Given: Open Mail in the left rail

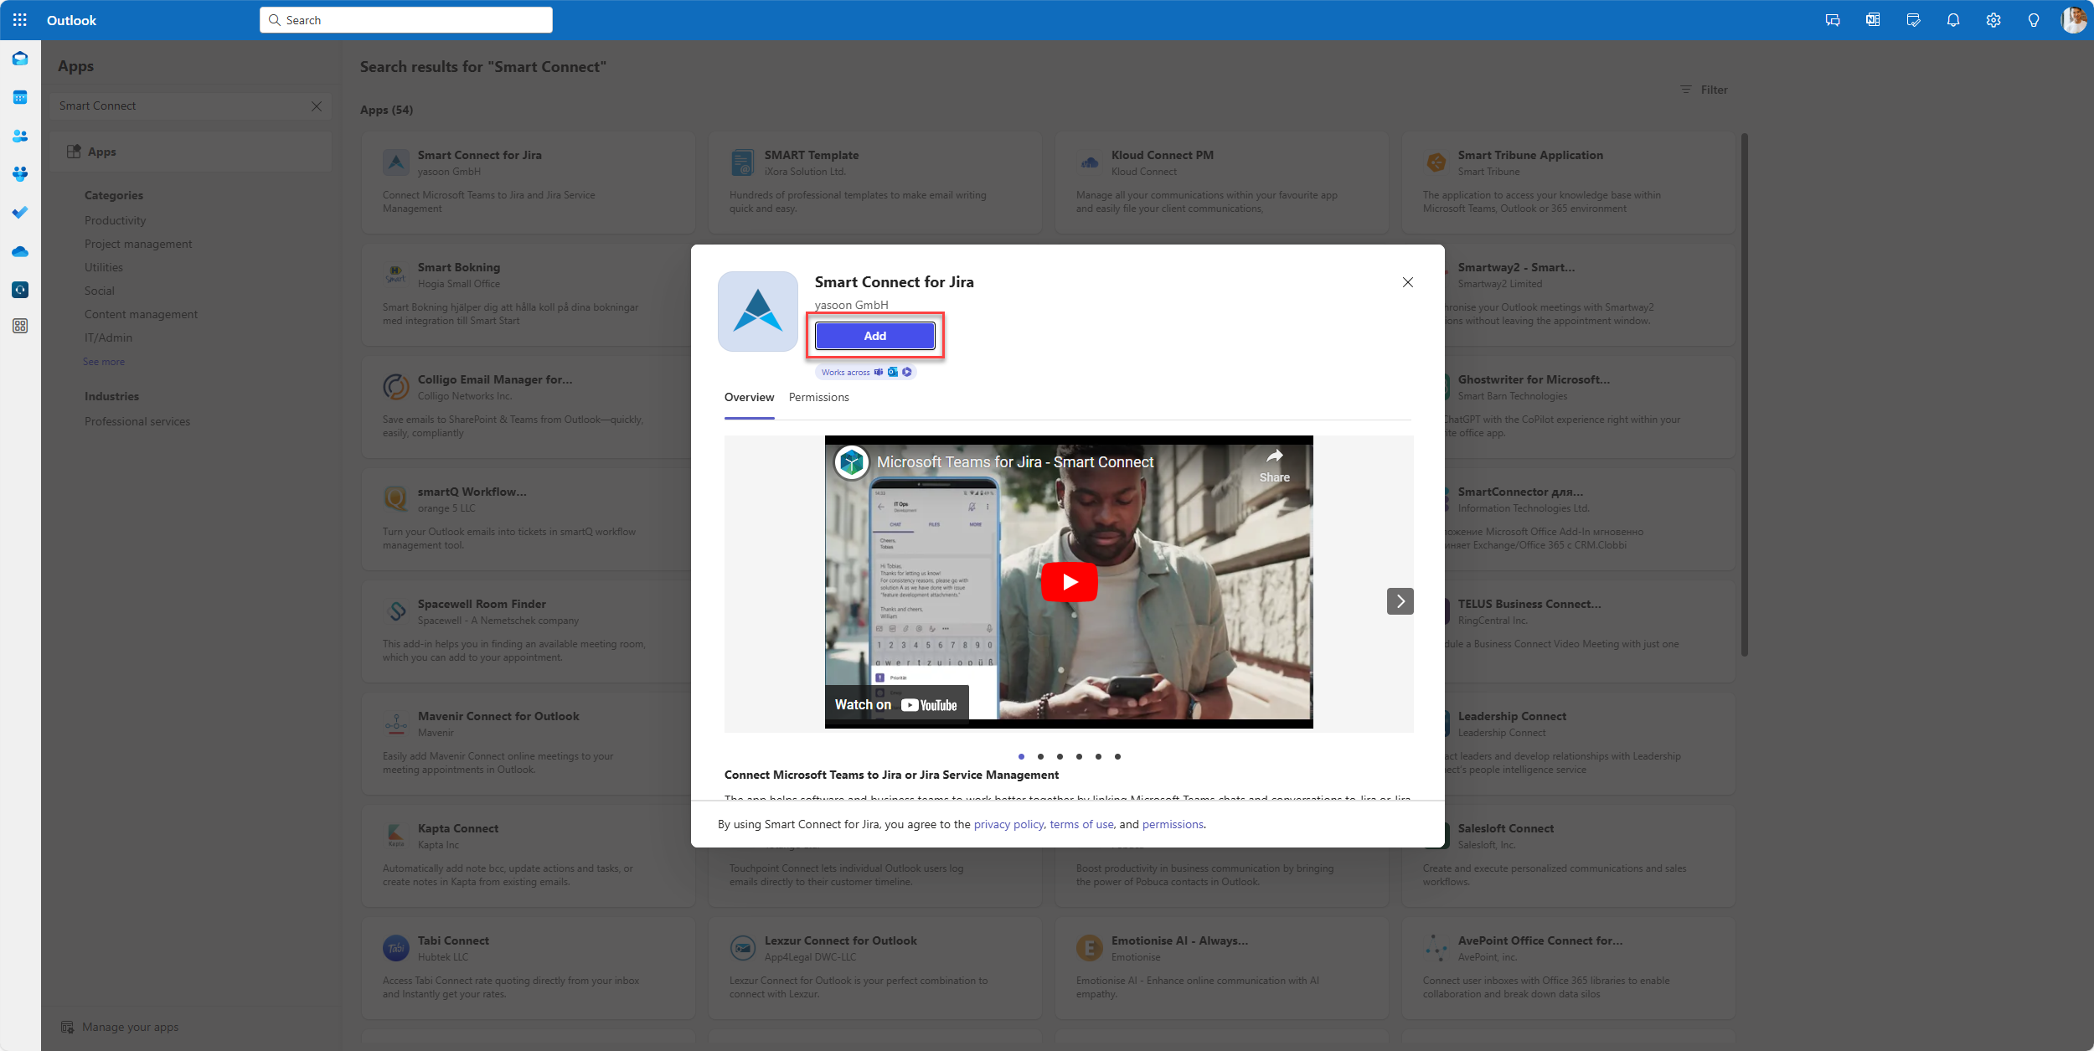Looking at the screenshot, I should 20,59.
